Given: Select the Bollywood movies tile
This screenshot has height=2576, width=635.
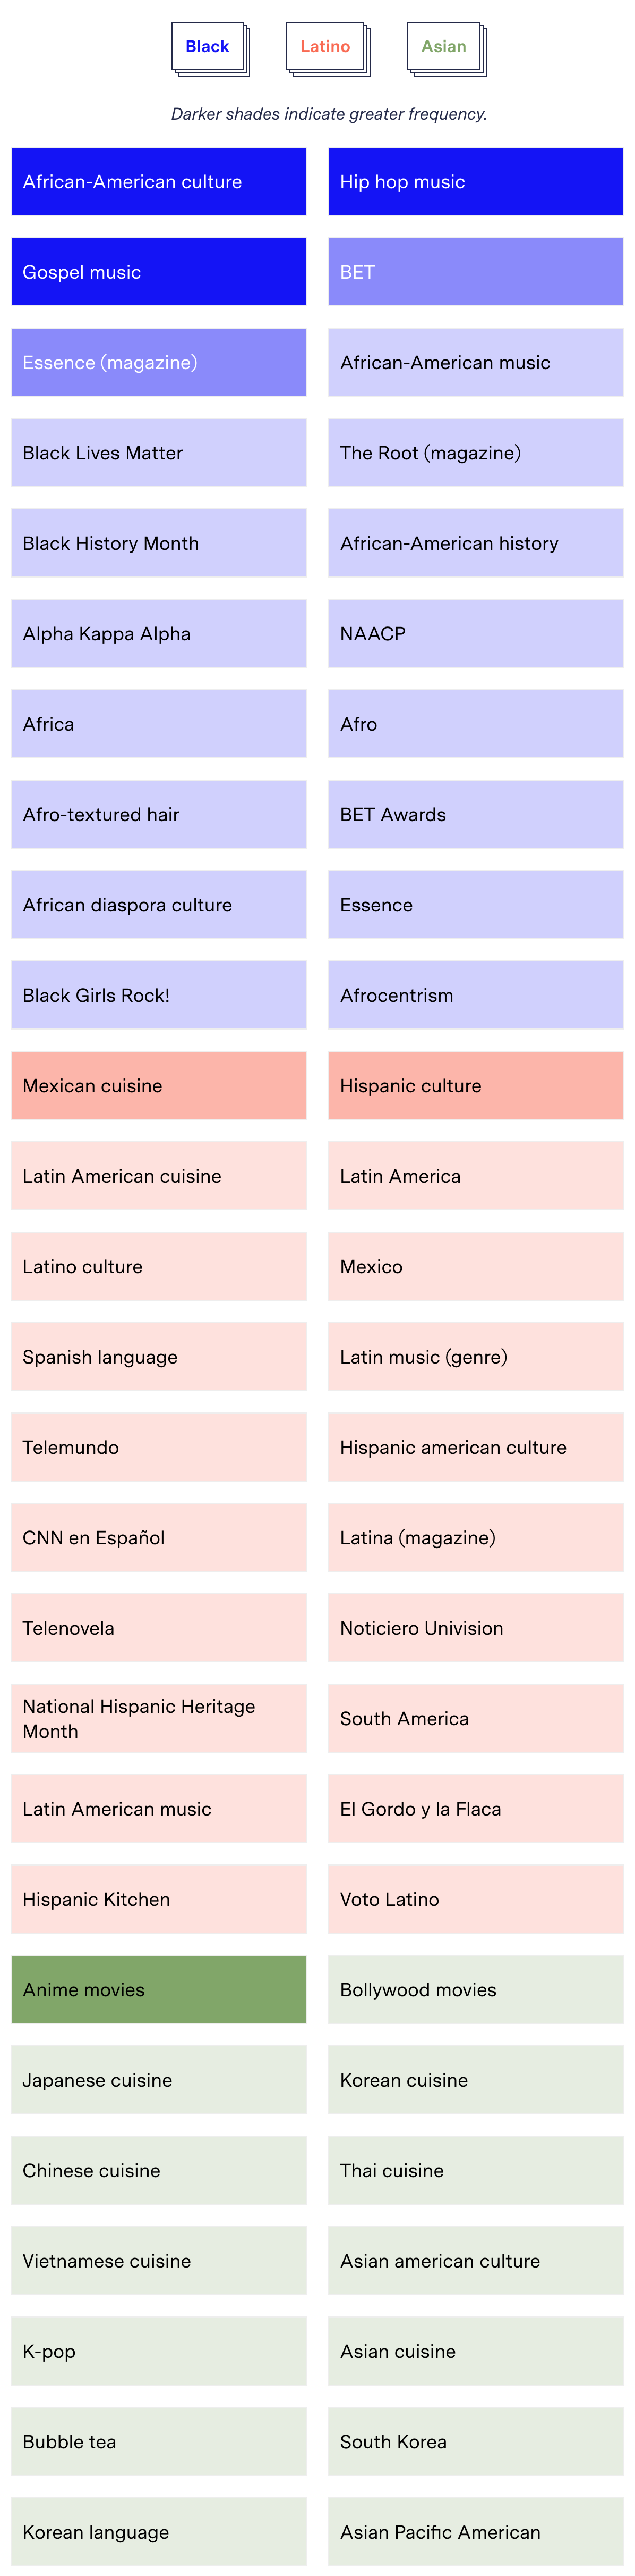Looking at the screenshot, I should [476, 1990].
